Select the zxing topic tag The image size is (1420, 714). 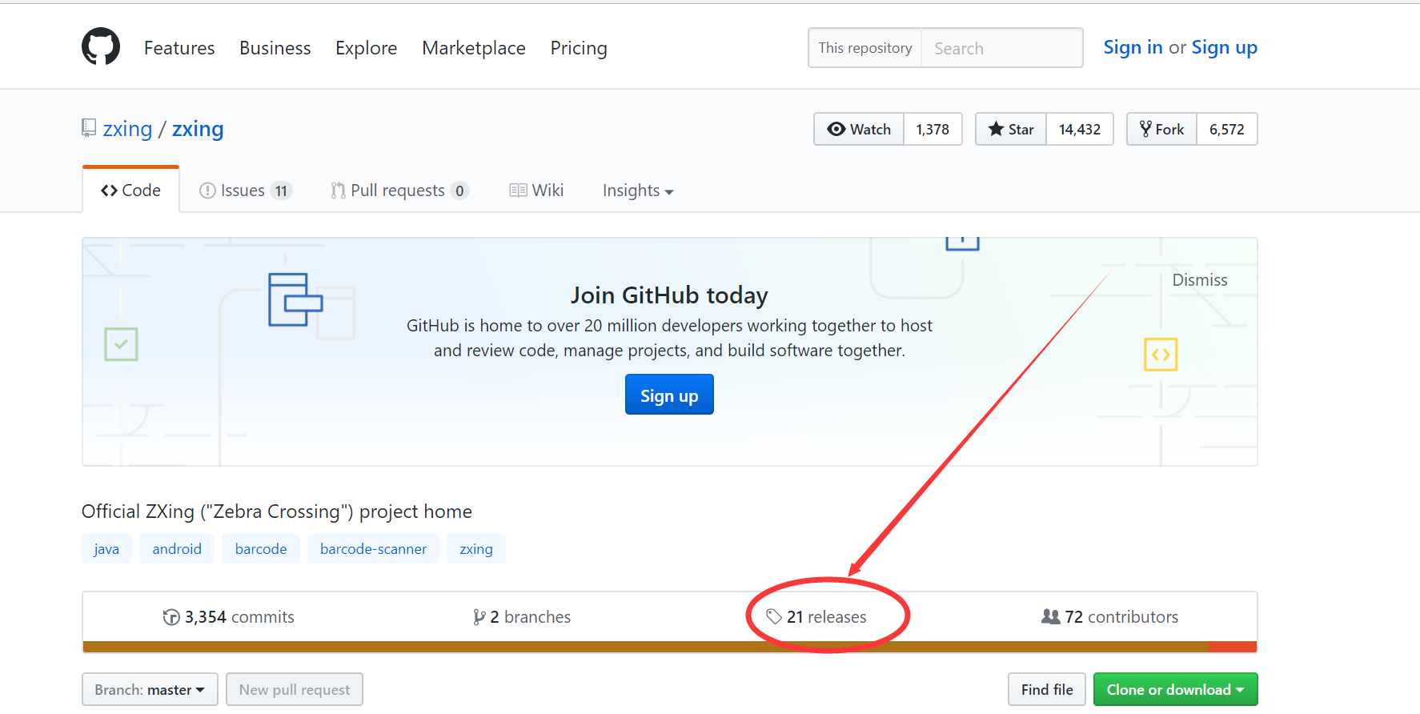[x=476, y=548]
